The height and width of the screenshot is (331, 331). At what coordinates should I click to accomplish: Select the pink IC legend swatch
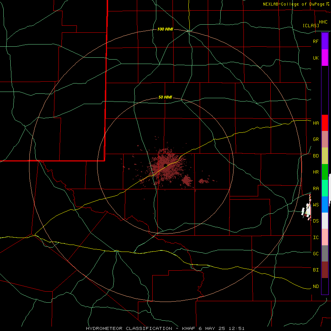(325, 237)
